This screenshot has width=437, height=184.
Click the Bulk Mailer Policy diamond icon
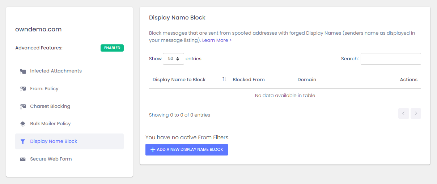coord(23,124)
